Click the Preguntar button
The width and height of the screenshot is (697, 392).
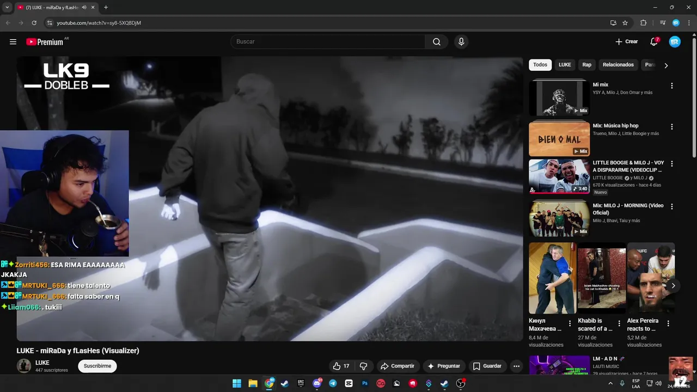(444, 366)
